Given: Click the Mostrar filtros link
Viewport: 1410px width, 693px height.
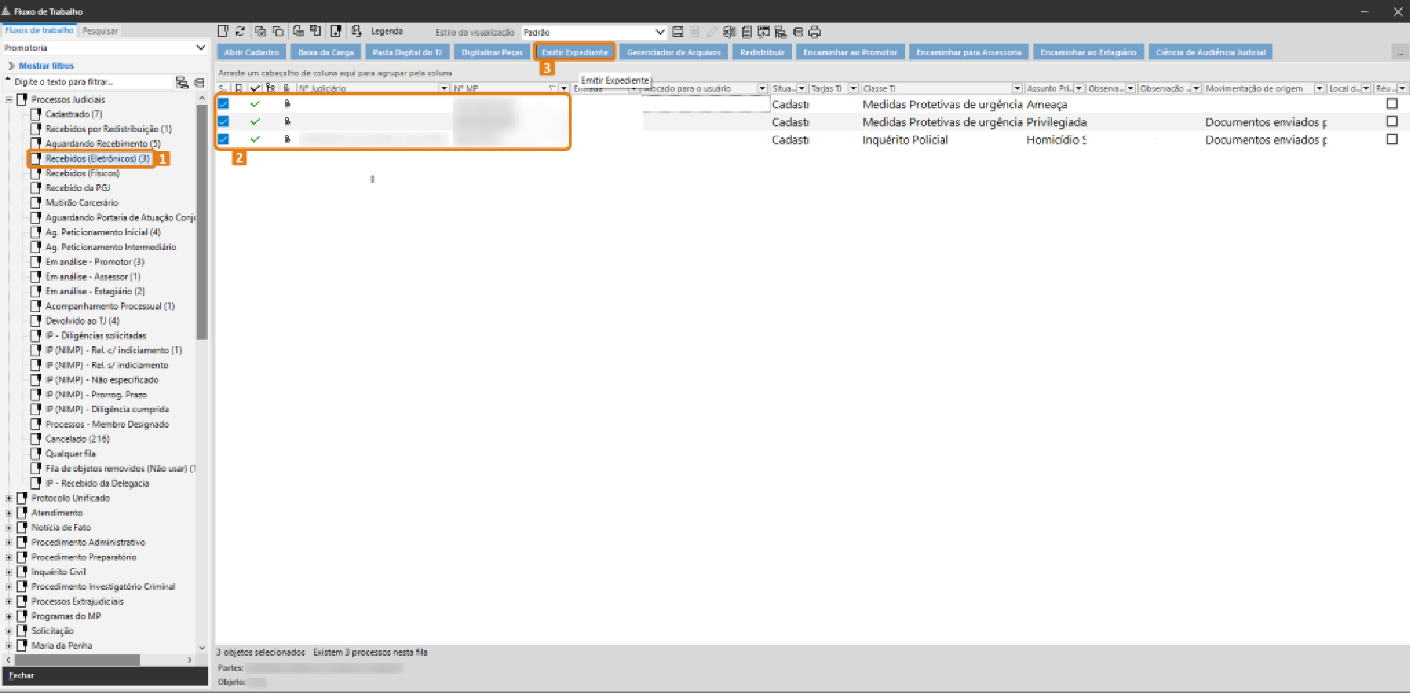Looking at the screenshot, I should (46, 66).
